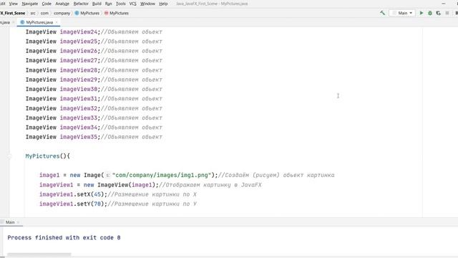Open the Run menu
Screen dimensions: 458x258
coord(108,4)
